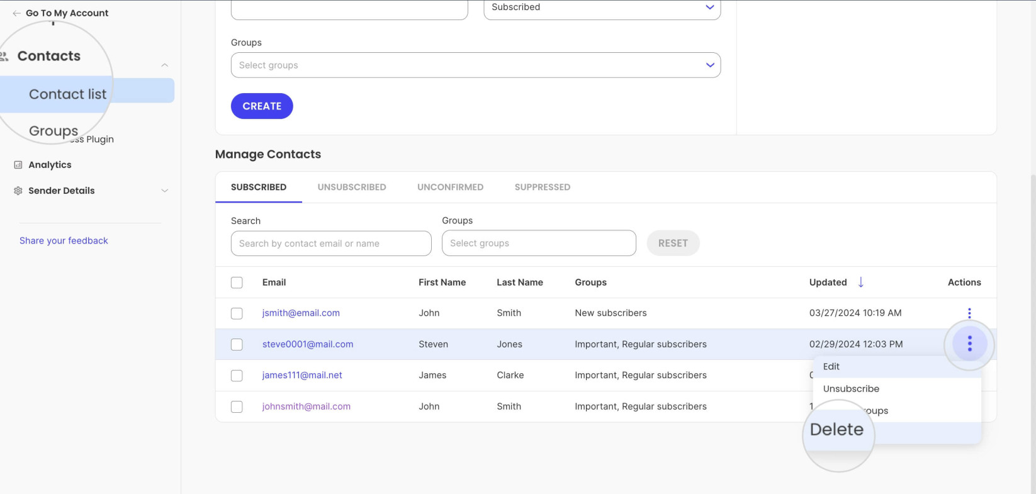Check the box for jsmith@email.com
The width and height of the screenshot is (1036, 494).
point(237,313)
